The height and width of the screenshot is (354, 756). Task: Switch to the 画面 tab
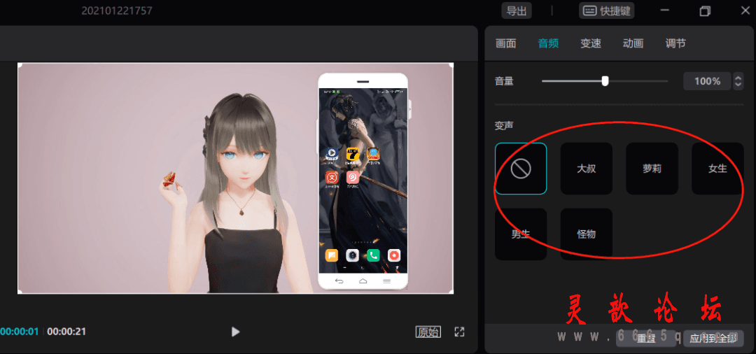pyautogui.click(x=506, y=43)
